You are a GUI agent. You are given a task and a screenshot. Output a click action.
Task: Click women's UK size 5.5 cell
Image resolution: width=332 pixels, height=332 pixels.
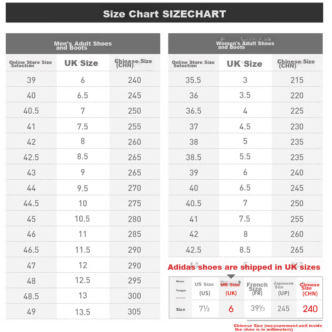[245, 156]
